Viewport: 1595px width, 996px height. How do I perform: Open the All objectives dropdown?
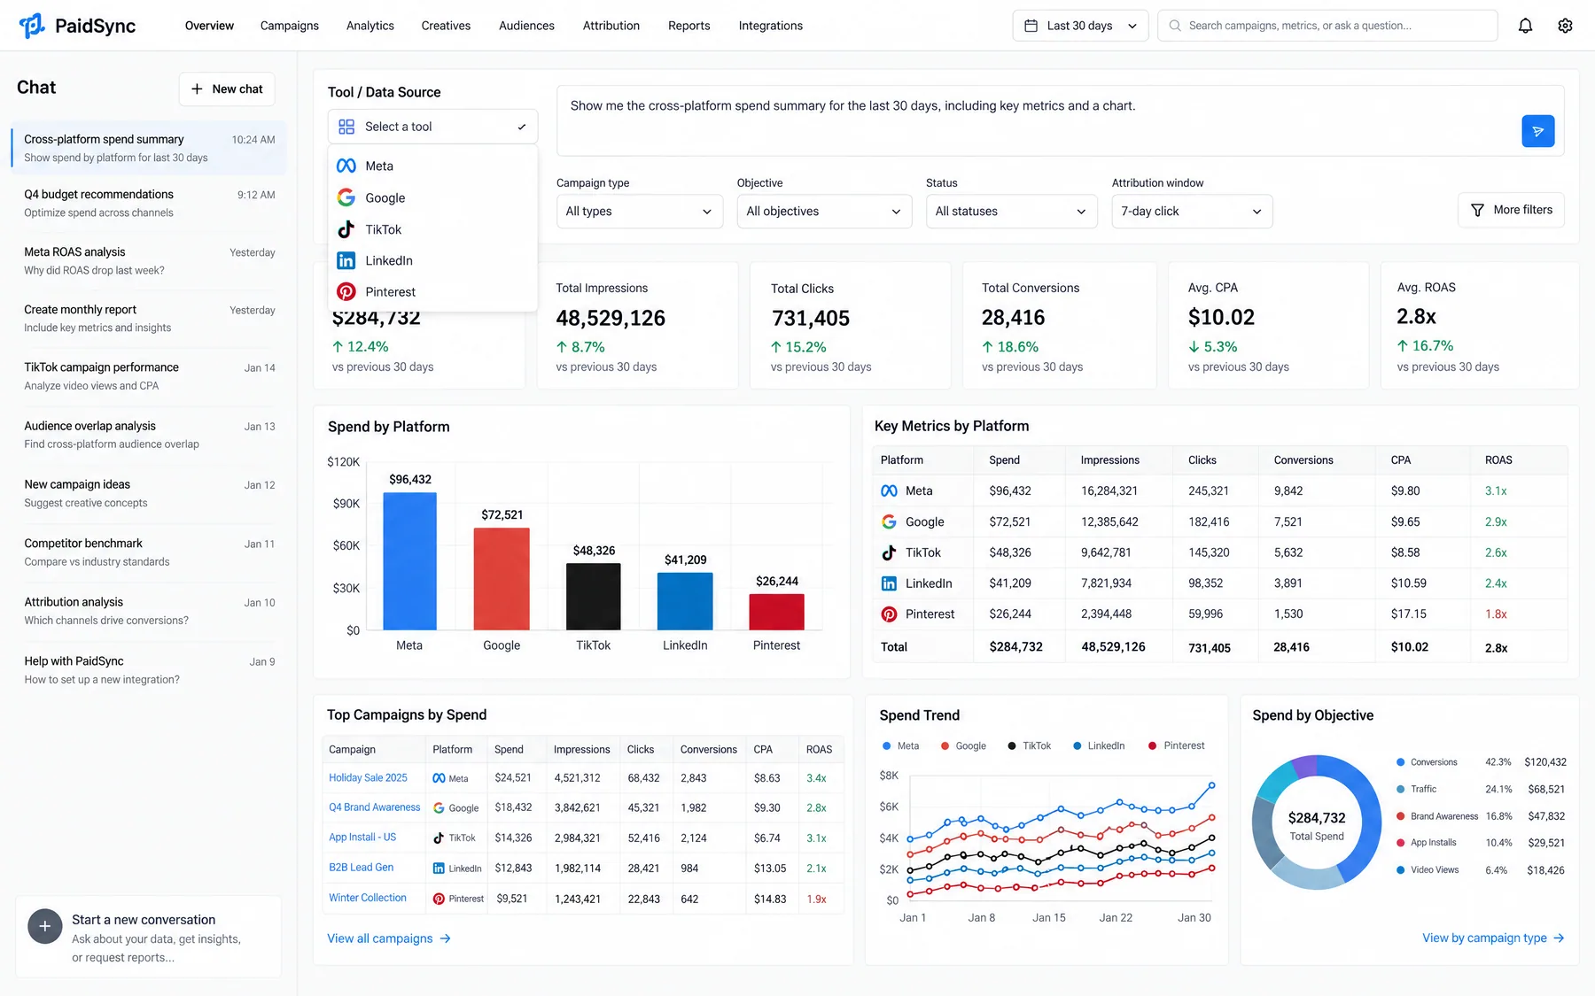(x=824, y=211)
